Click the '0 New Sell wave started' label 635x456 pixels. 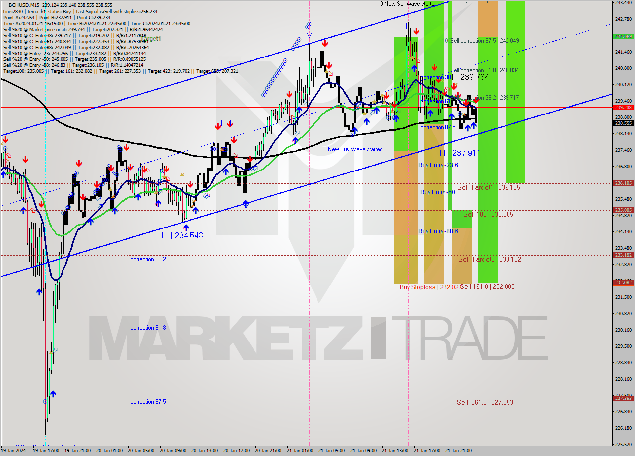click(409, 4)
